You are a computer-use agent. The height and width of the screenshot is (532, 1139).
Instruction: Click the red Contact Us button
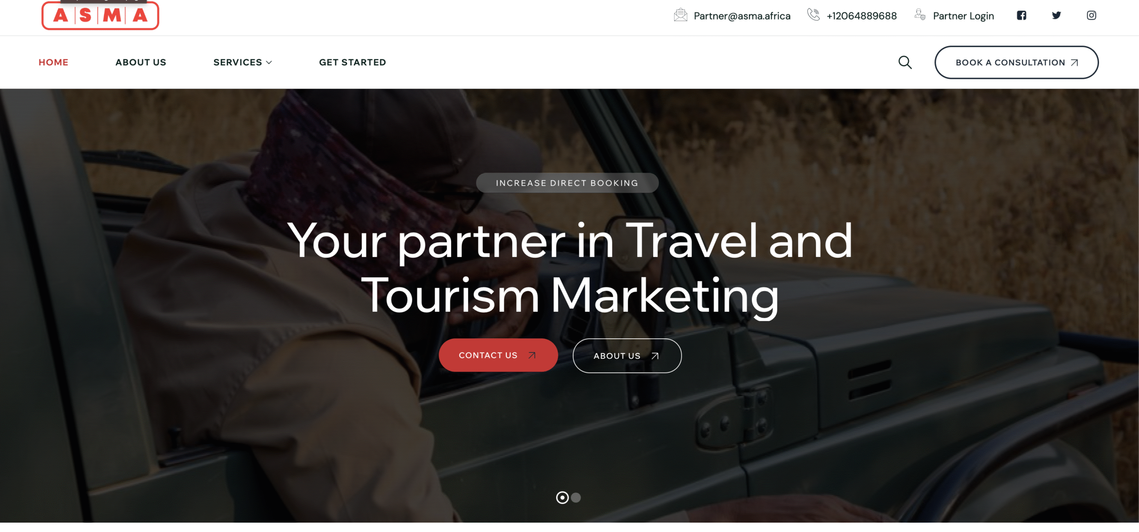[x=498, y=355]
